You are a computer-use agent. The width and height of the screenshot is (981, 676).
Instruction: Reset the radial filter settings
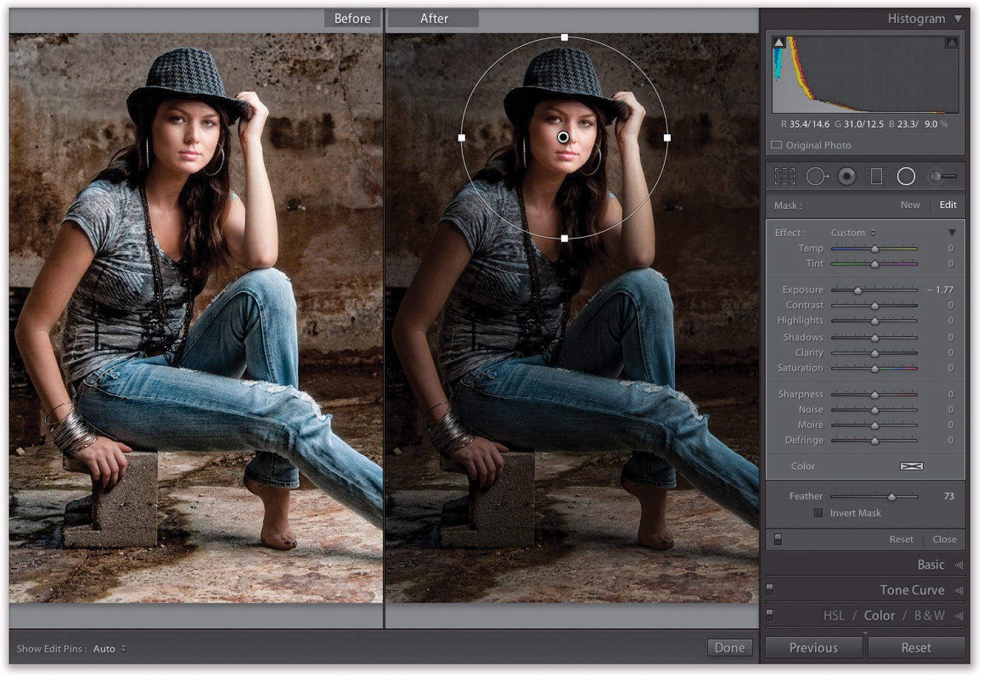pos(901,539)
